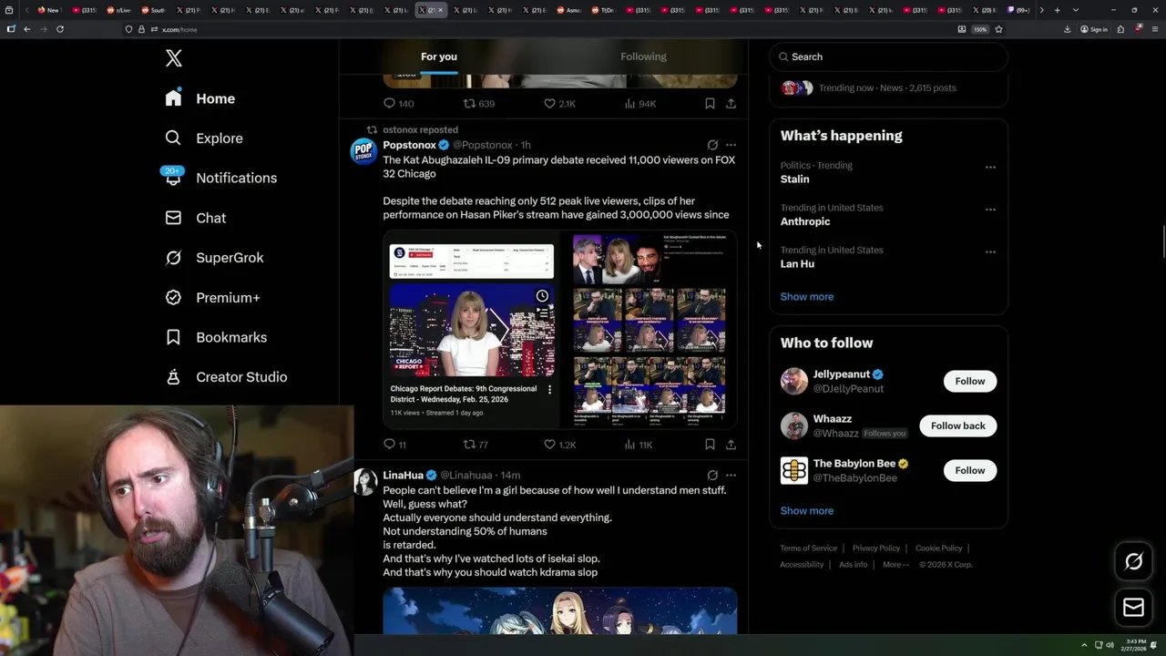Bookmark the Popstonox post
Image resolution: width=1166 pixels, height=656 pixels.
point(710,445)
